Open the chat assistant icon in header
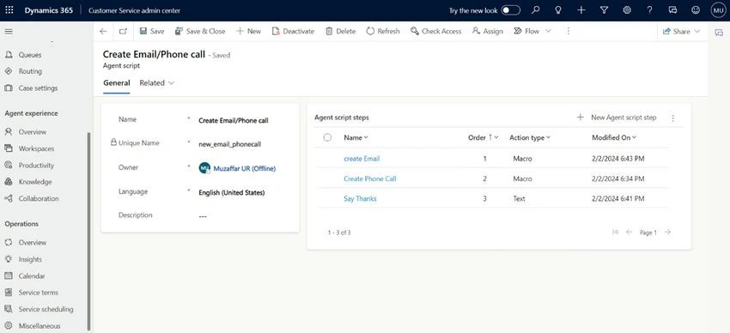730x333 pixels. point(672,10)
